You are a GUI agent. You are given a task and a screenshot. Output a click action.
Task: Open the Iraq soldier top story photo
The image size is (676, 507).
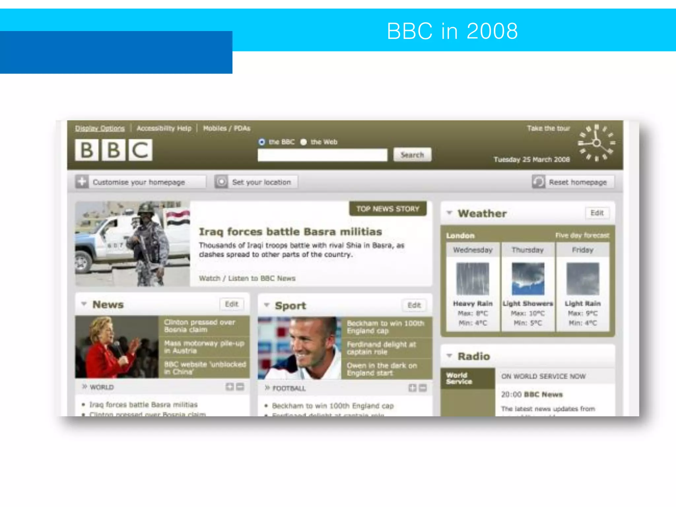[x=132, y=244]
